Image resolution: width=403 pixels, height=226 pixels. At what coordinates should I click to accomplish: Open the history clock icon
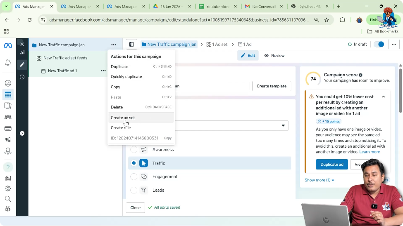pyautogui.click(x=22, y=77)
